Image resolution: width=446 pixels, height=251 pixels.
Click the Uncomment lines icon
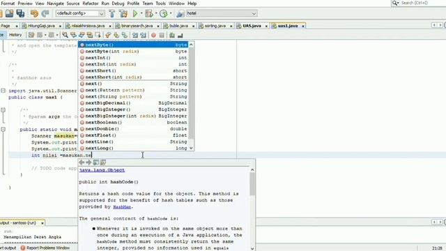pos(180,35)
